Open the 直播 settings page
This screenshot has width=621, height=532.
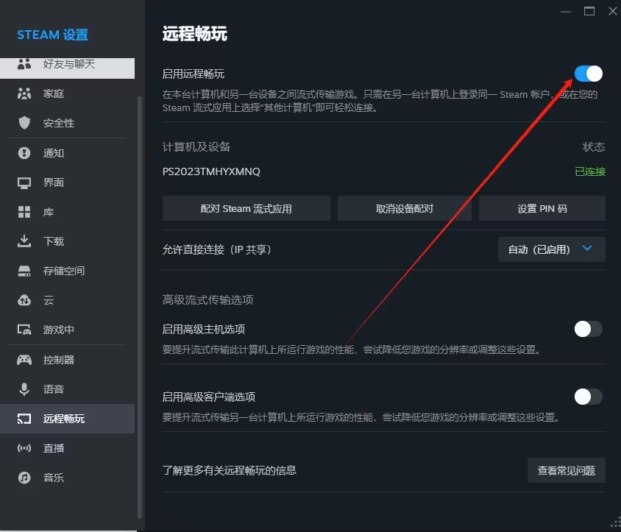[68, 448]
